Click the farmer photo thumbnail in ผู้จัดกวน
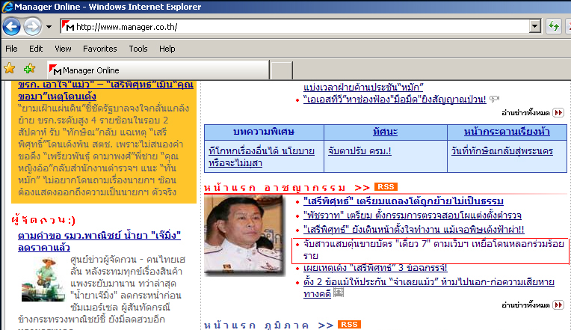Screen dimensions: 571x330 click(x=43, y=279)
